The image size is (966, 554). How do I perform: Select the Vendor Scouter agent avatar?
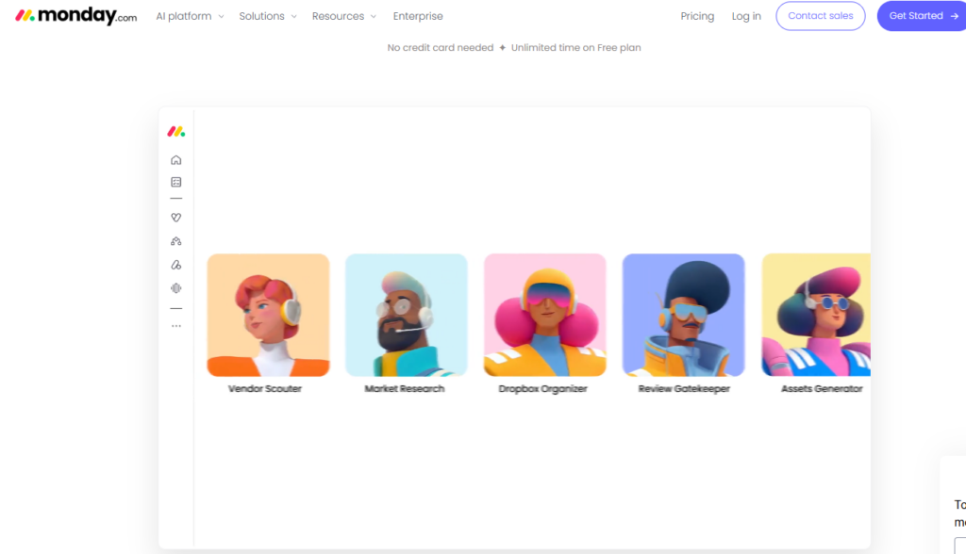tap(268, 316)
